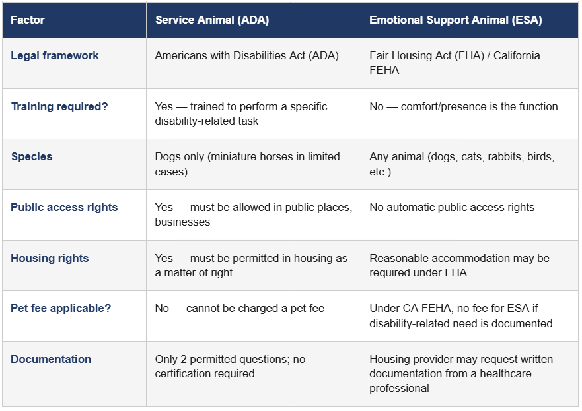Select the "Housing provider may request written documentation" cell
This screenshot has height=411, width=582.
[460, 373]
